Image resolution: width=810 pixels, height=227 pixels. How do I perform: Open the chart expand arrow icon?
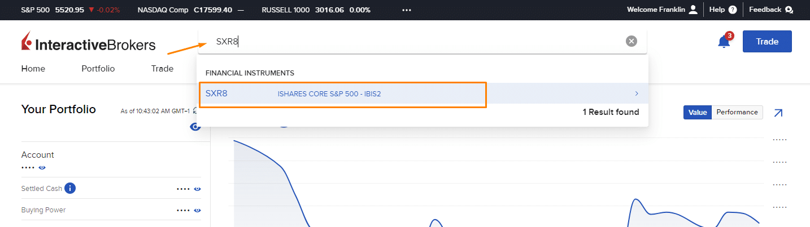pyautogui.click(x=778, y=113)
